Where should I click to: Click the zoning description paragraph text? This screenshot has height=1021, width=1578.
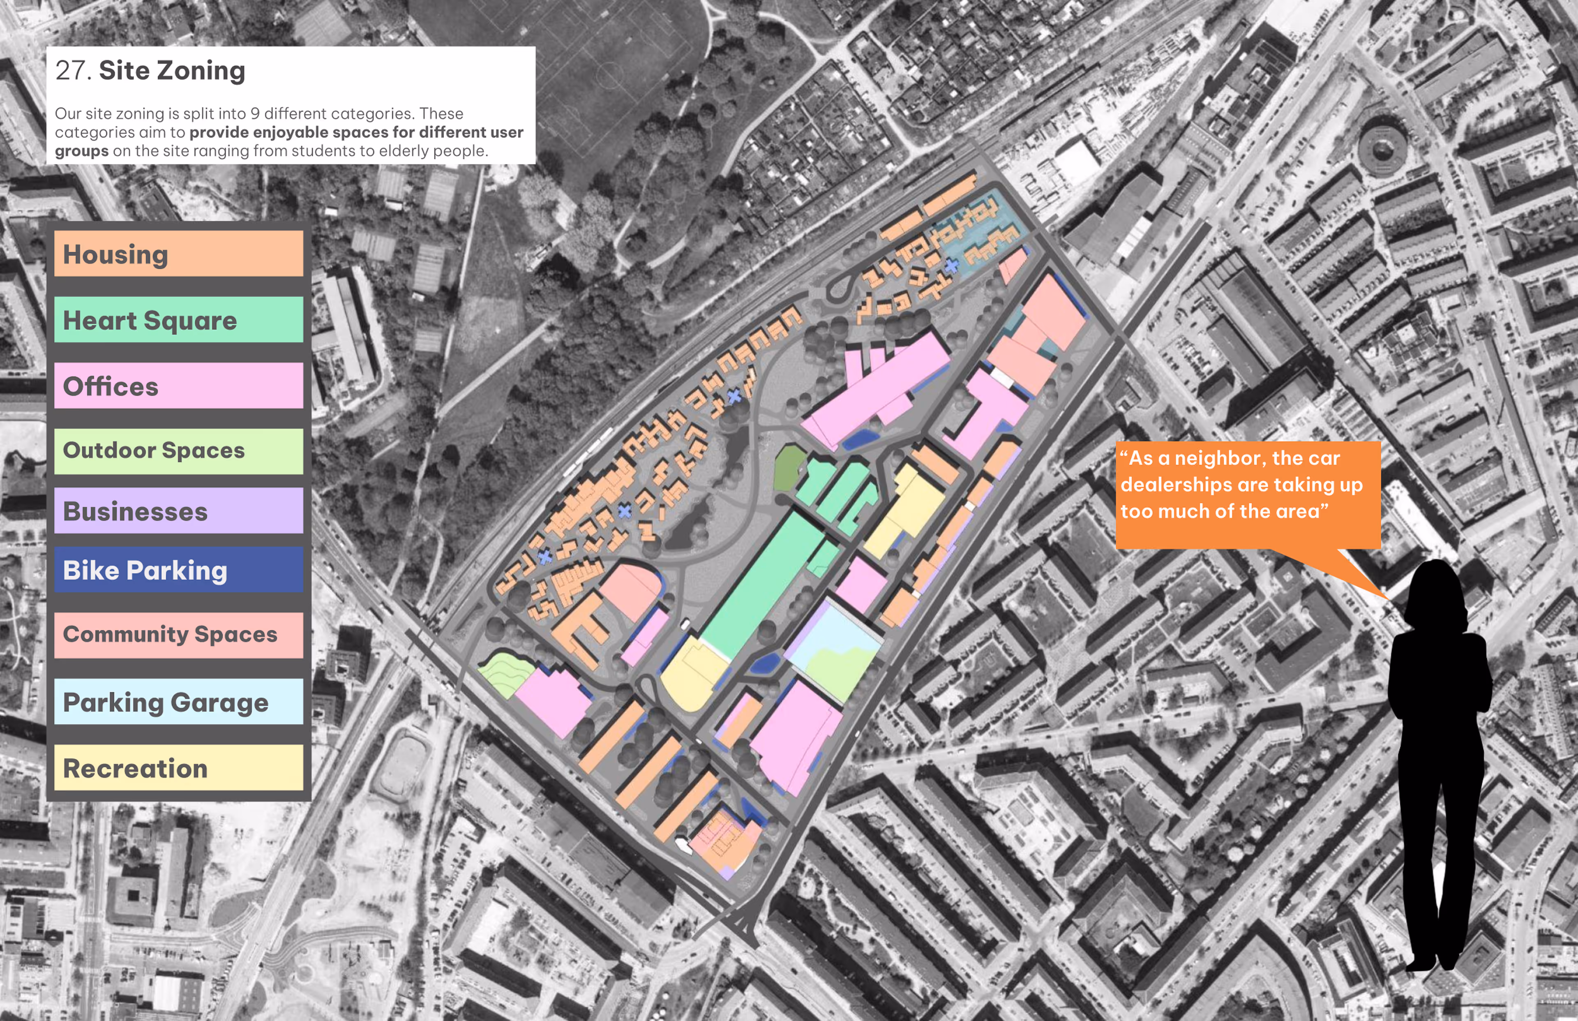[x=289, y=132]
